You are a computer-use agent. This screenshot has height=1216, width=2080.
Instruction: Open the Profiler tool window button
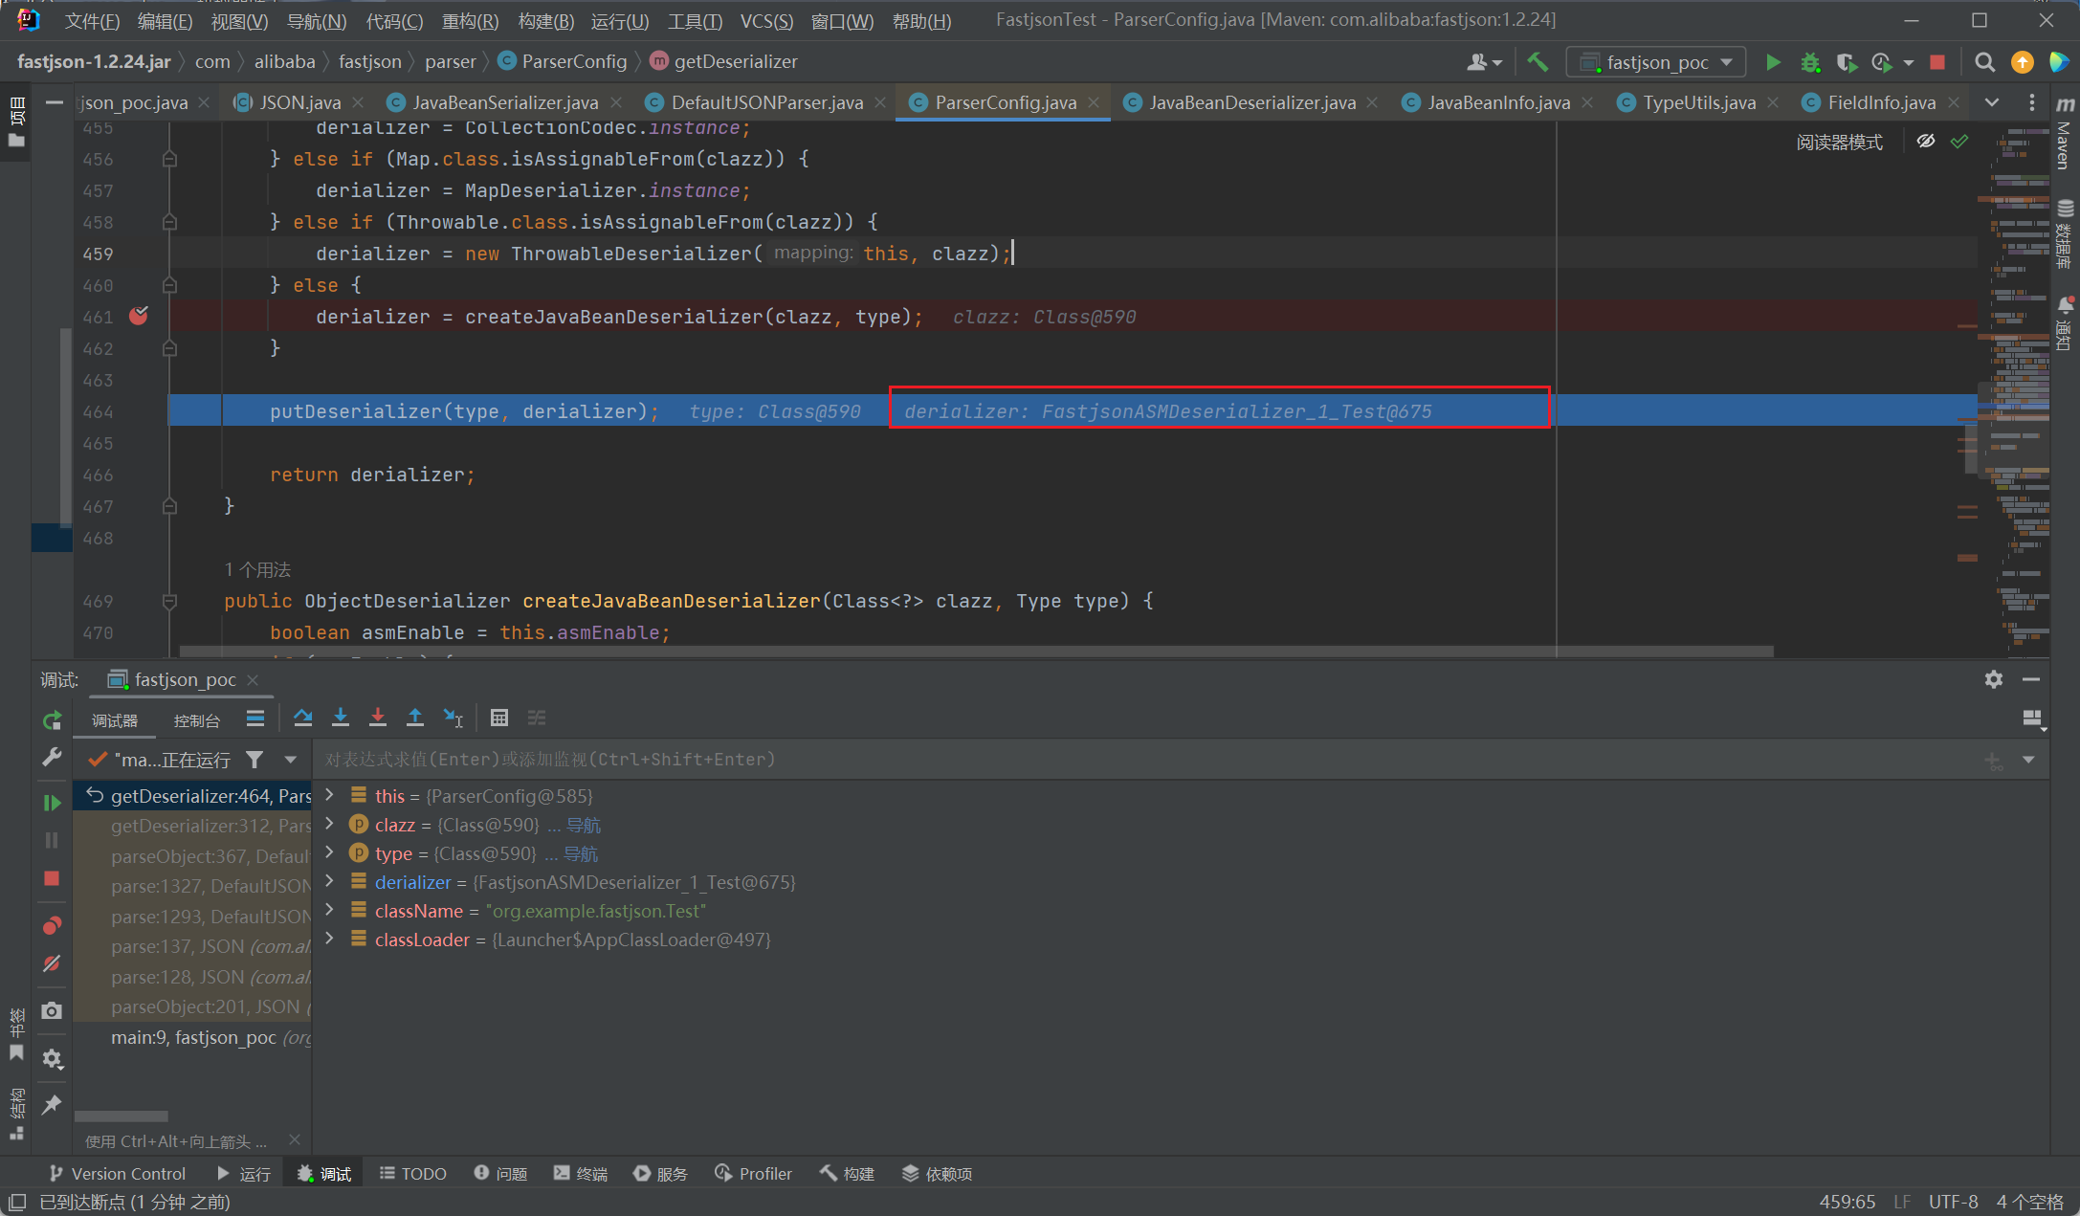pos(754,1174)
